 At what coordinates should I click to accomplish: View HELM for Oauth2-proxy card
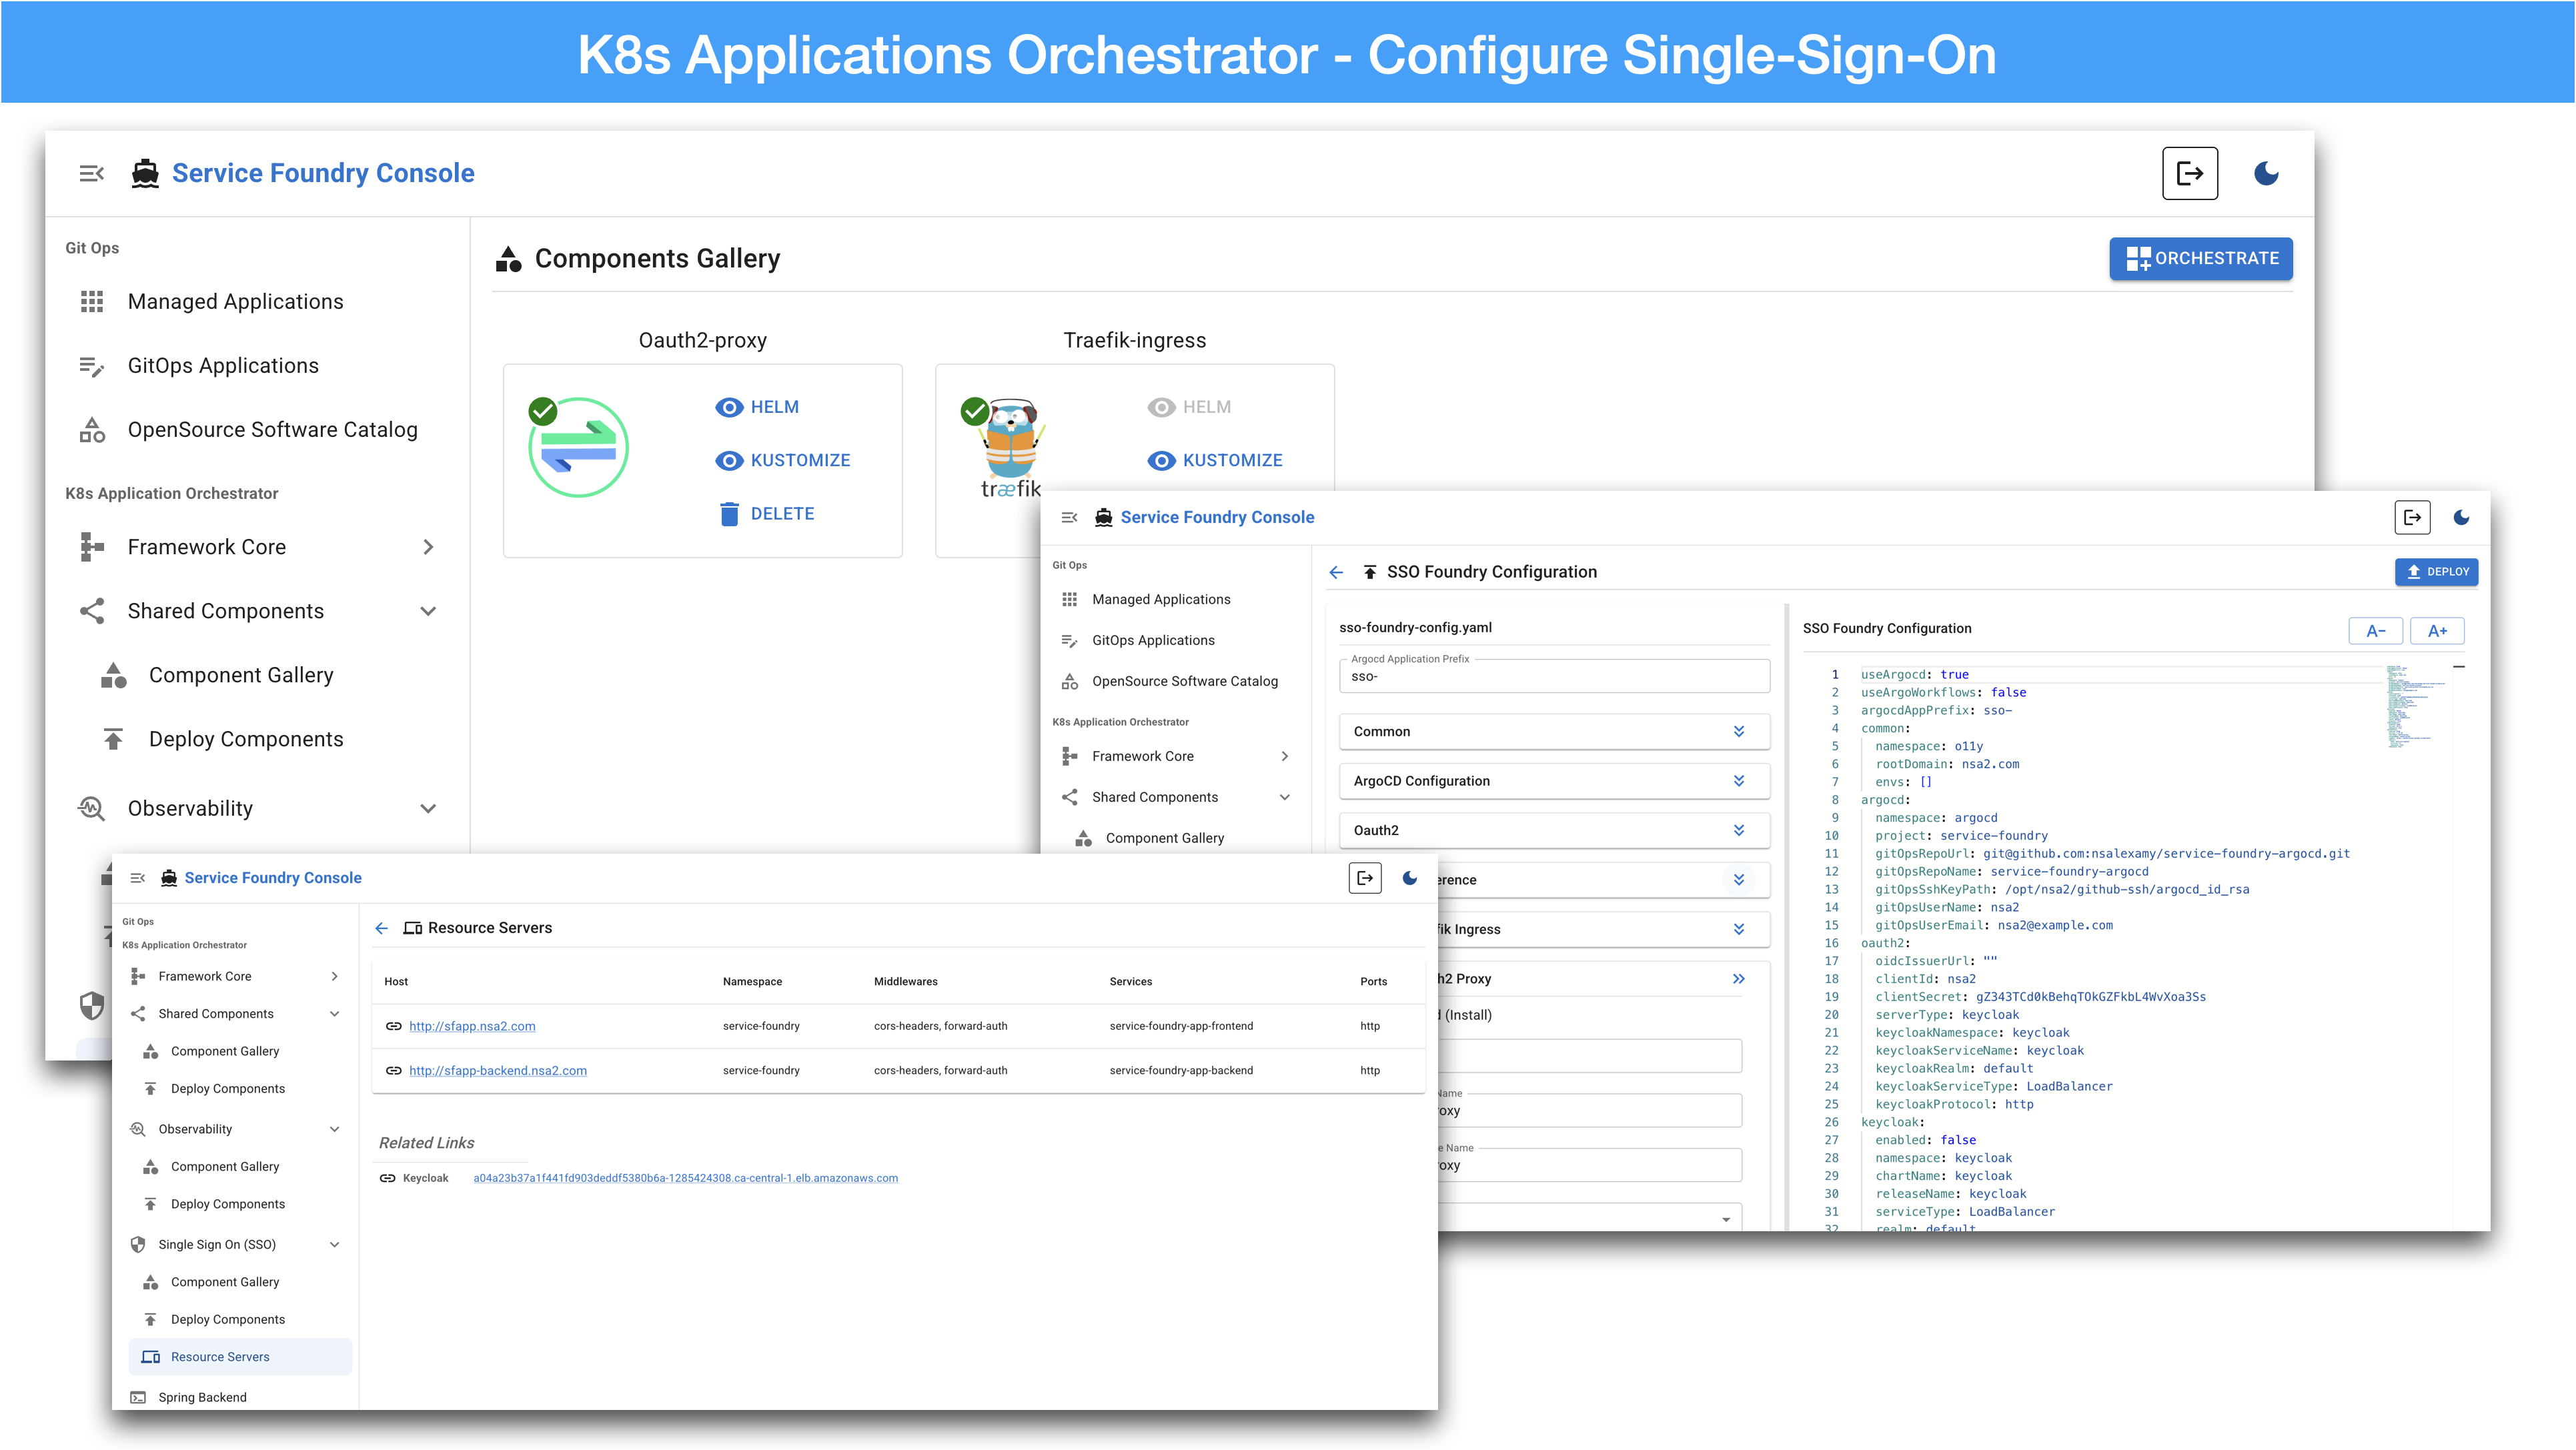(x=757, y=407)
